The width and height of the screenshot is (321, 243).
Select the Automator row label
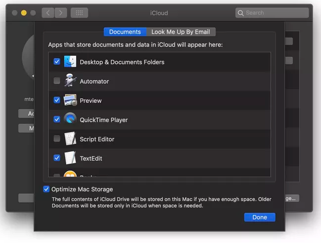tap(94, 81)
